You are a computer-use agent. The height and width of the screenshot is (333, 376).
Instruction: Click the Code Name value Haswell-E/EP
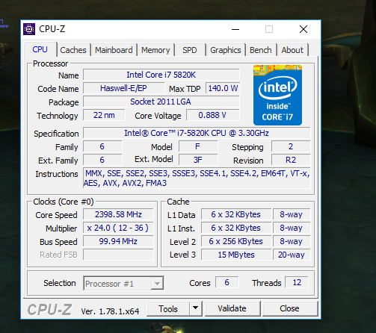(x=123, y=88)
